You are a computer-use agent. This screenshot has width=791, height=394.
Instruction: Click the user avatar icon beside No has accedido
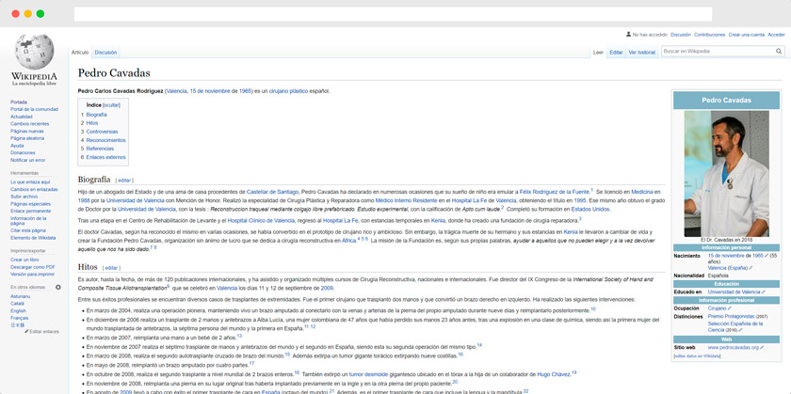click(x=628, y=35)
